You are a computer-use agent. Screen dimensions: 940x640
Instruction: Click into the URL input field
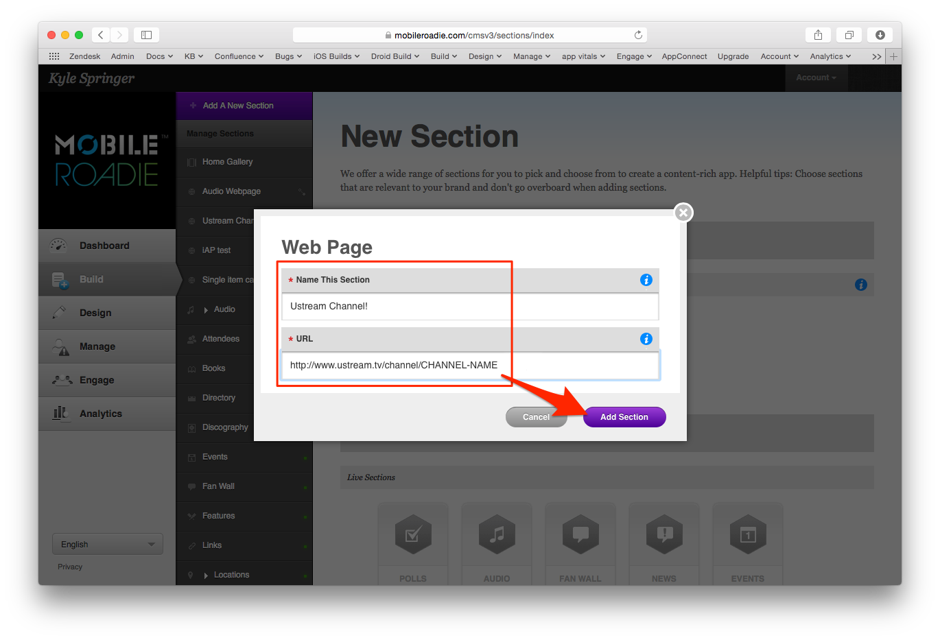click(470, 366)
